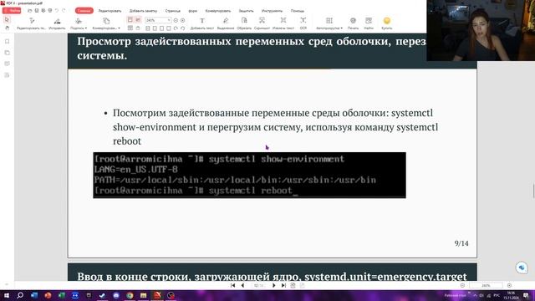The height and width of the screenshot is (301, 535).
Task: Click the OCR tool
Action: click(x=303, y=23)
